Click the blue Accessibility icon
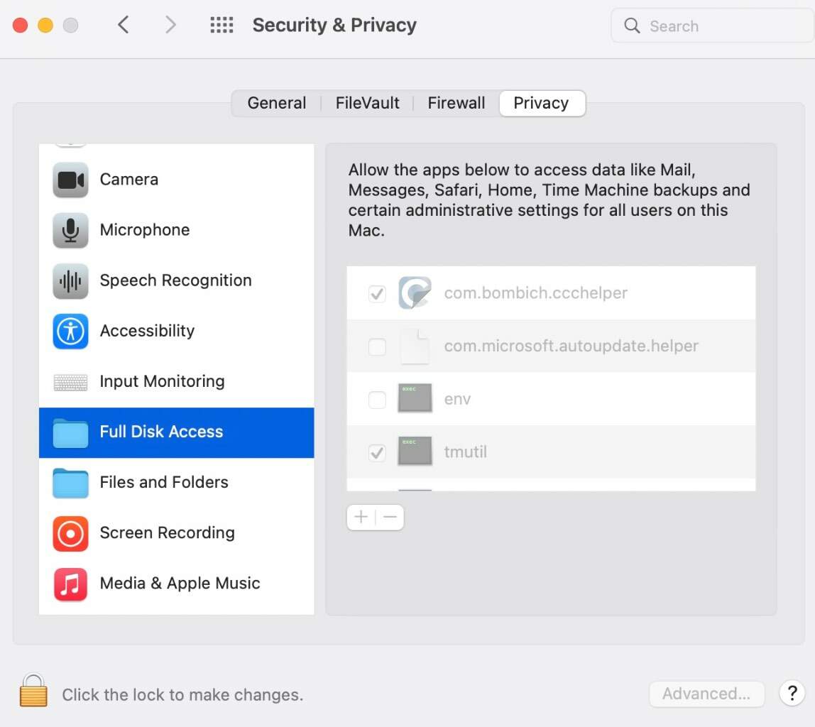 70,331
